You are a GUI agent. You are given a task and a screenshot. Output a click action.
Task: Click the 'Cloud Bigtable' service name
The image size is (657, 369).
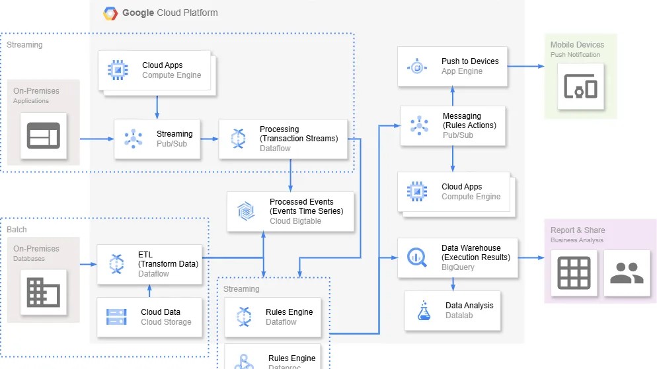click(295, 221)
